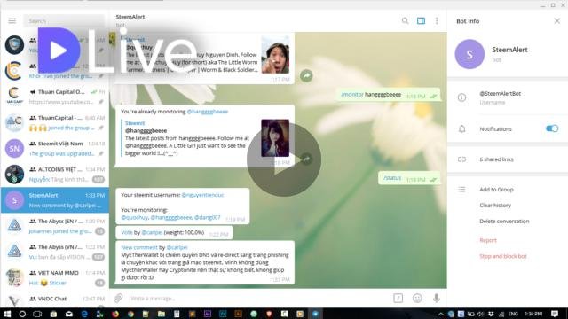This screenshot has height=319, width=568.
Task: Select Clear history in Bot Info
Action: (x=495, y=206)
